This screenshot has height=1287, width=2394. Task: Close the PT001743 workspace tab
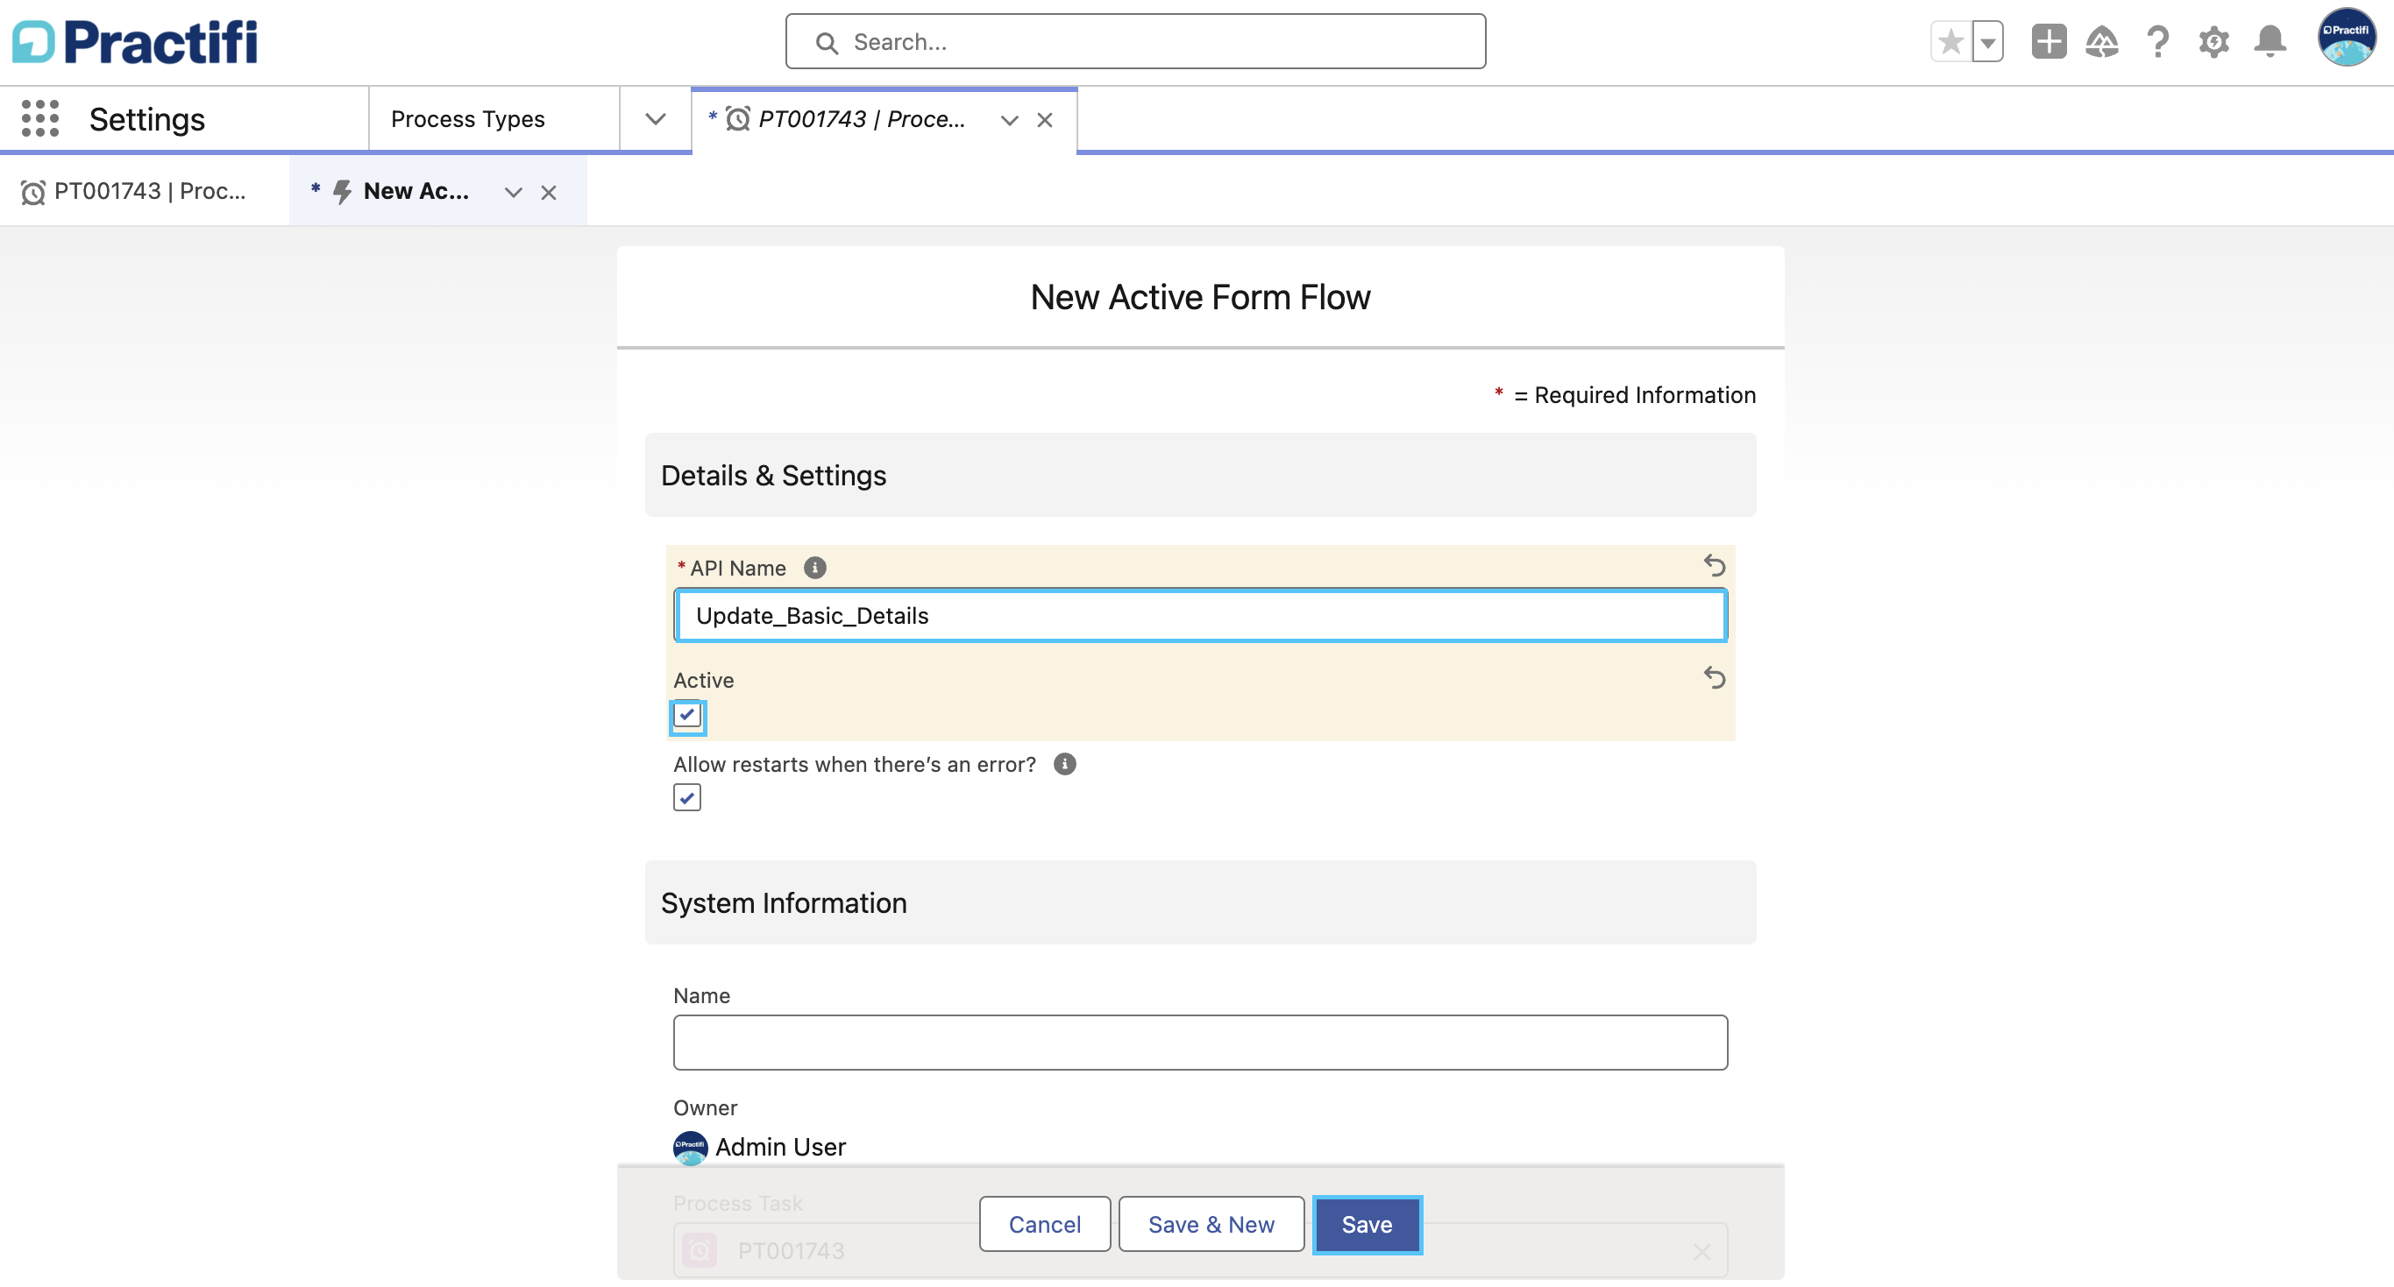click(1045, 120)
